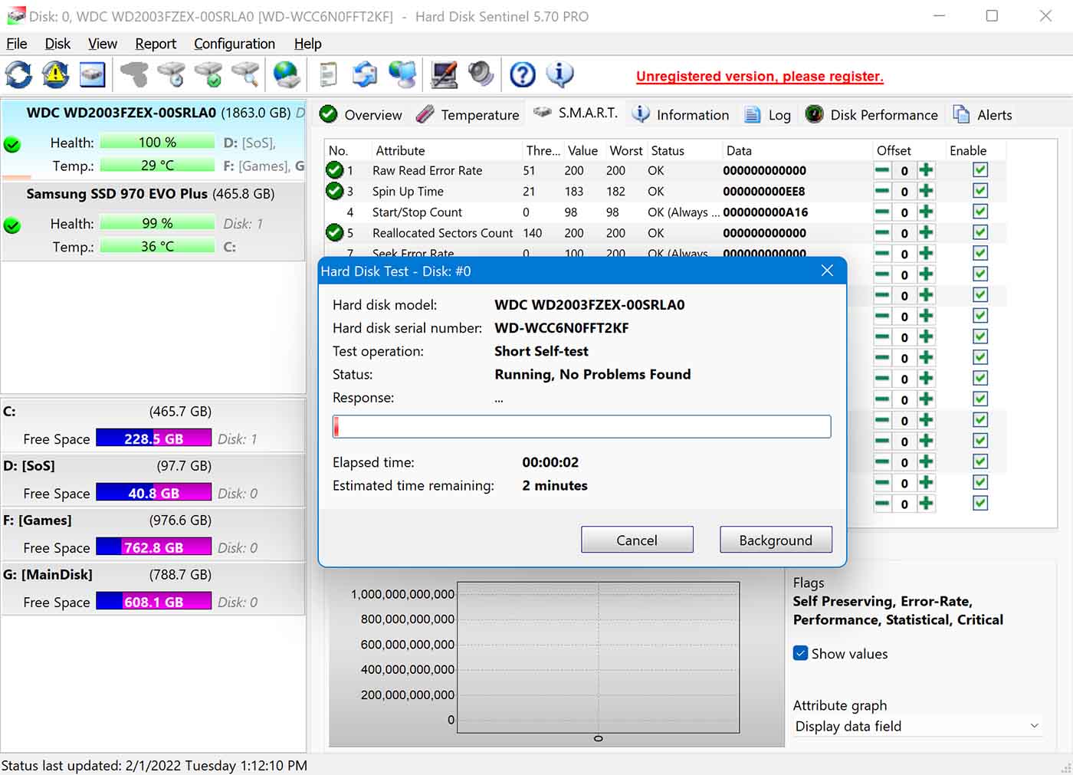Toggle Enable checkbox for Raw Read Error Rate
This screenshot has height=775, width=1073.
coord(980,170)
